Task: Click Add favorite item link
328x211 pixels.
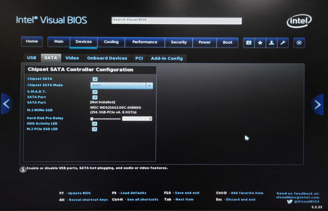Action: tap(247, 193)
